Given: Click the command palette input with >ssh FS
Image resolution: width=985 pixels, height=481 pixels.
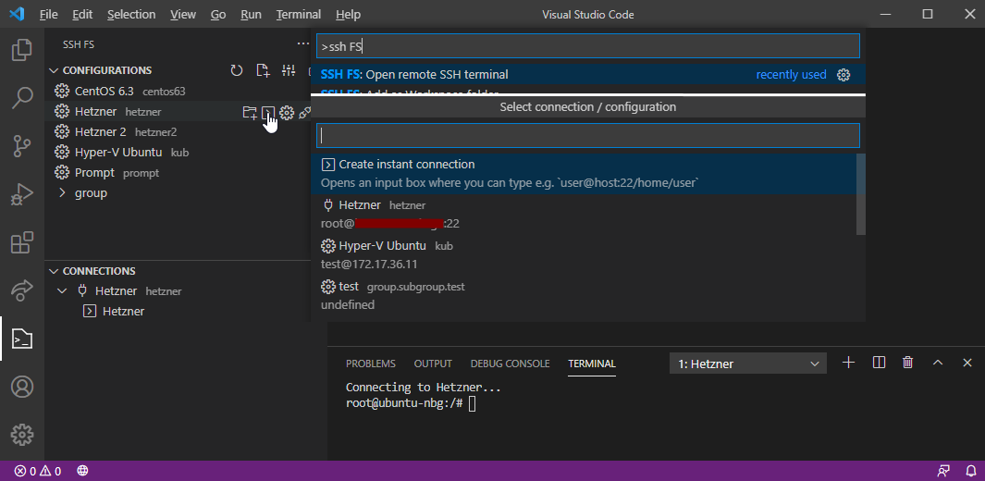Looking at the screenshot, I should pos(588,46).
